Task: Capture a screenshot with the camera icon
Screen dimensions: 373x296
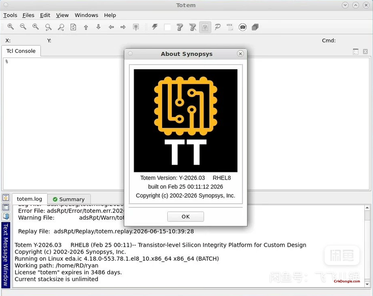Action: pyautogui.click(x=242, y=27)
